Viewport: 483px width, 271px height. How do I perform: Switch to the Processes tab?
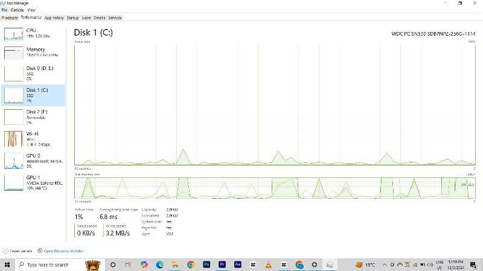click(x=10, y=18)
